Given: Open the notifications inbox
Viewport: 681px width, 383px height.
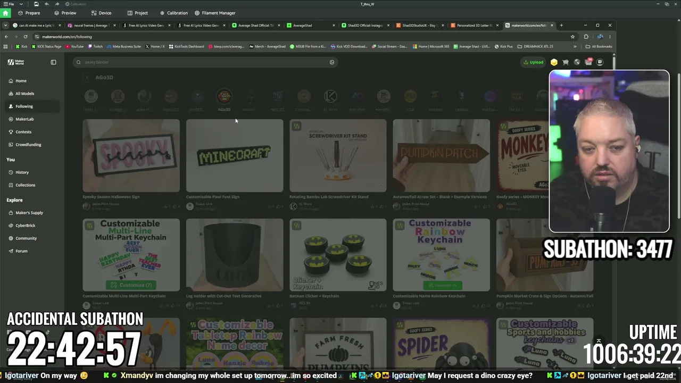Looking at the screenshot, I should coord(588,62).
